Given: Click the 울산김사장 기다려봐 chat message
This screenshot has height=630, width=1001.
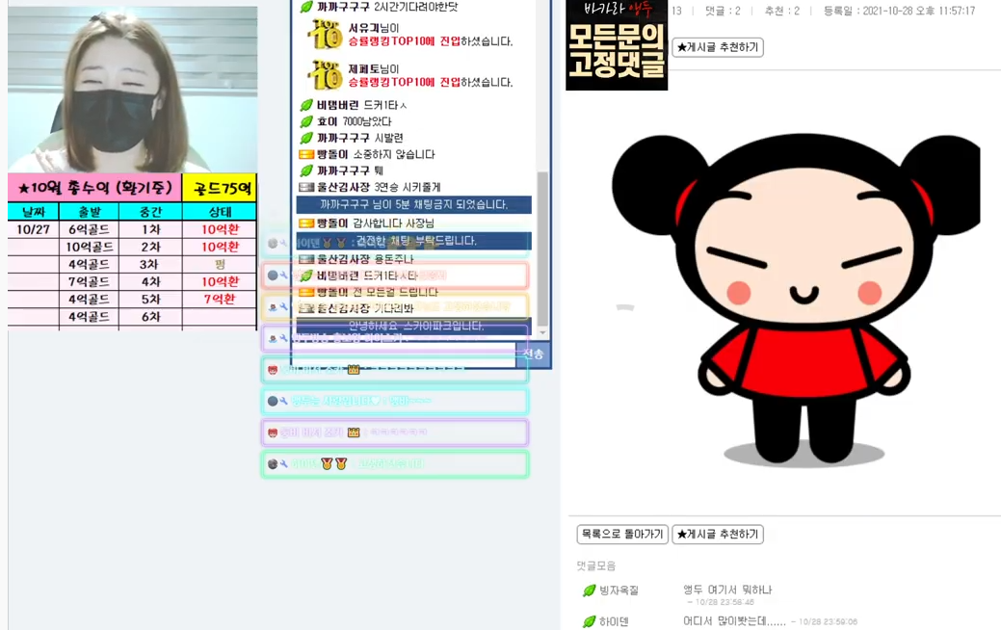Looking at the screenshot, I should coord(356,308).
